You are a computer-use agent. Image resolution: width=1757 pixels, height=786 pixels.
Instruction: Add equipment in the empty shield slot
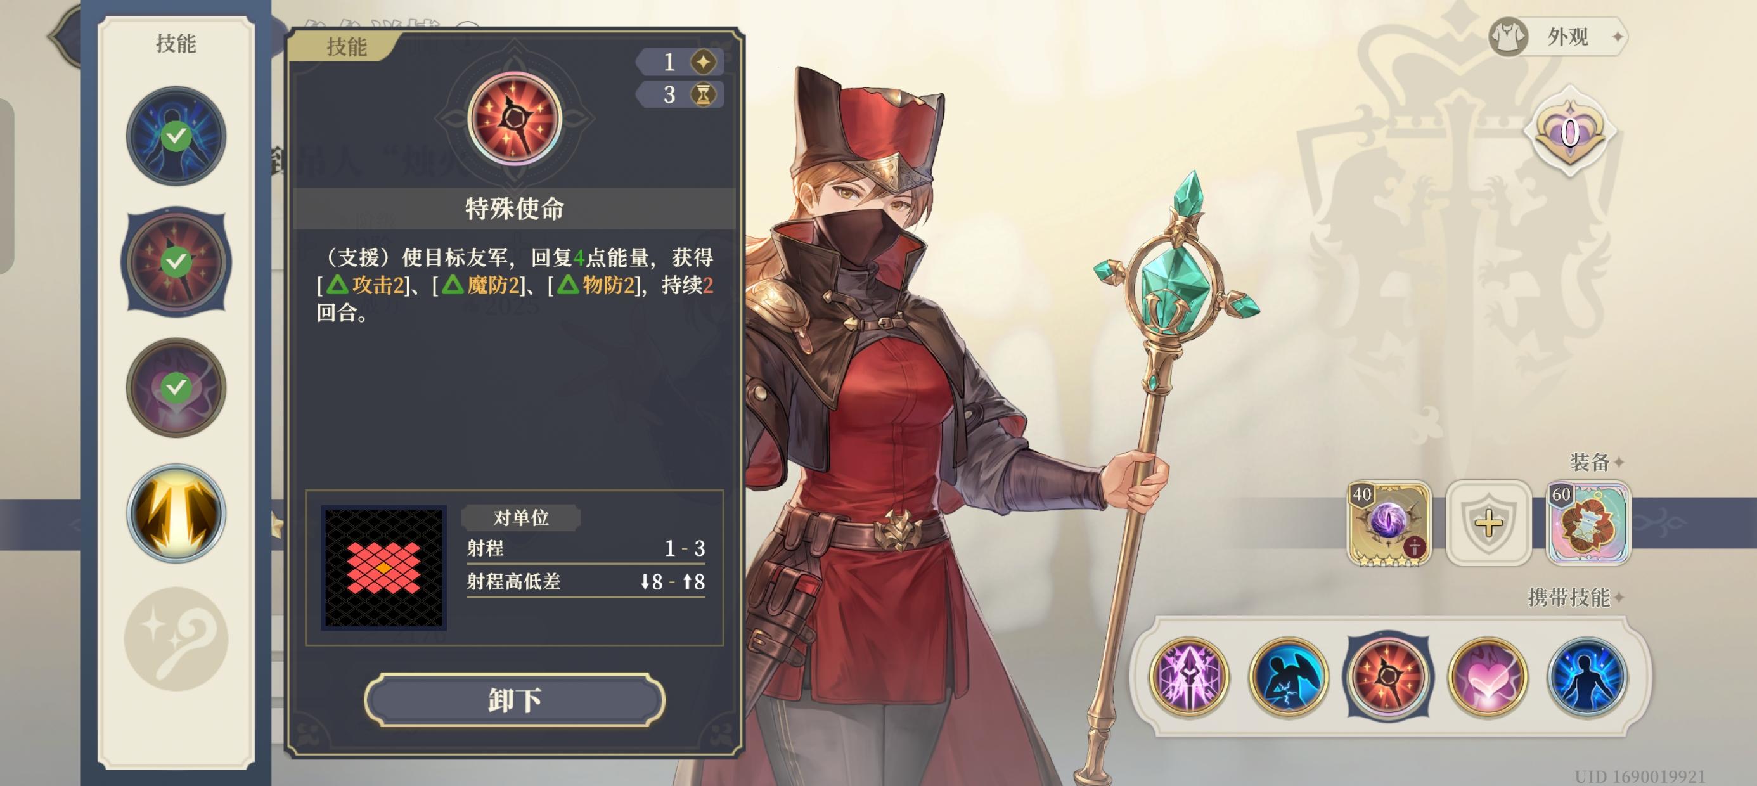tap(1488, 524)
